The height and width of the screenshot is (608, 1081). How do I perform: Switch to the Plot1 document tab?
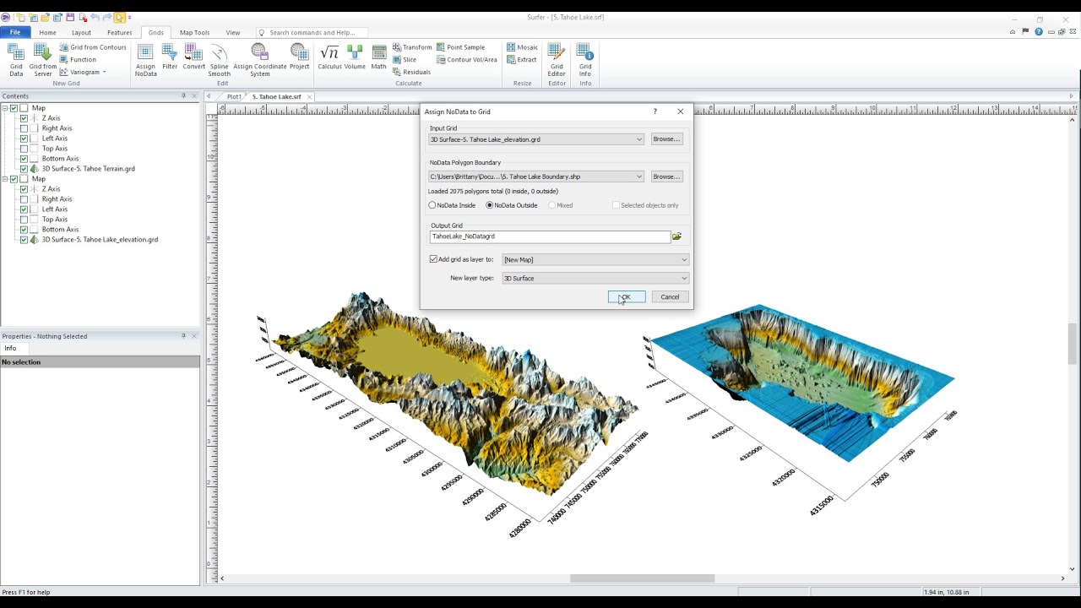pos(234,96)
